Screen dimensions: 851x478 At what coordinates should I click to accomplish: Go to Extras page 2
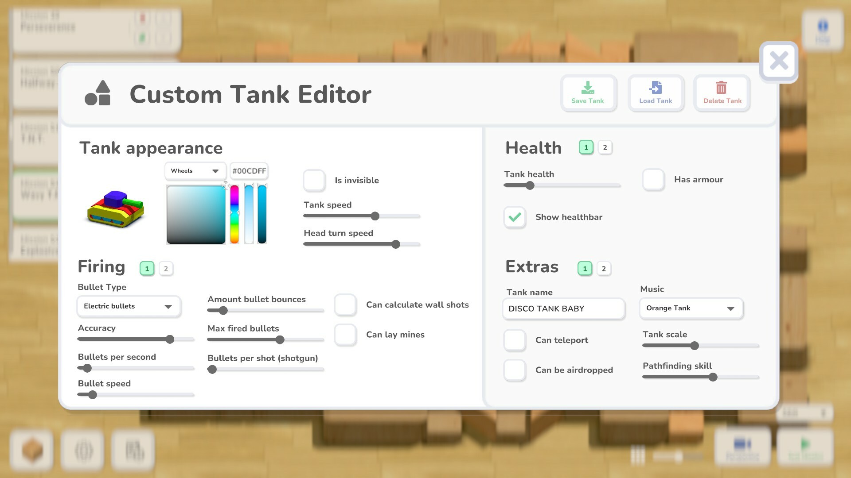coord(604,269)
